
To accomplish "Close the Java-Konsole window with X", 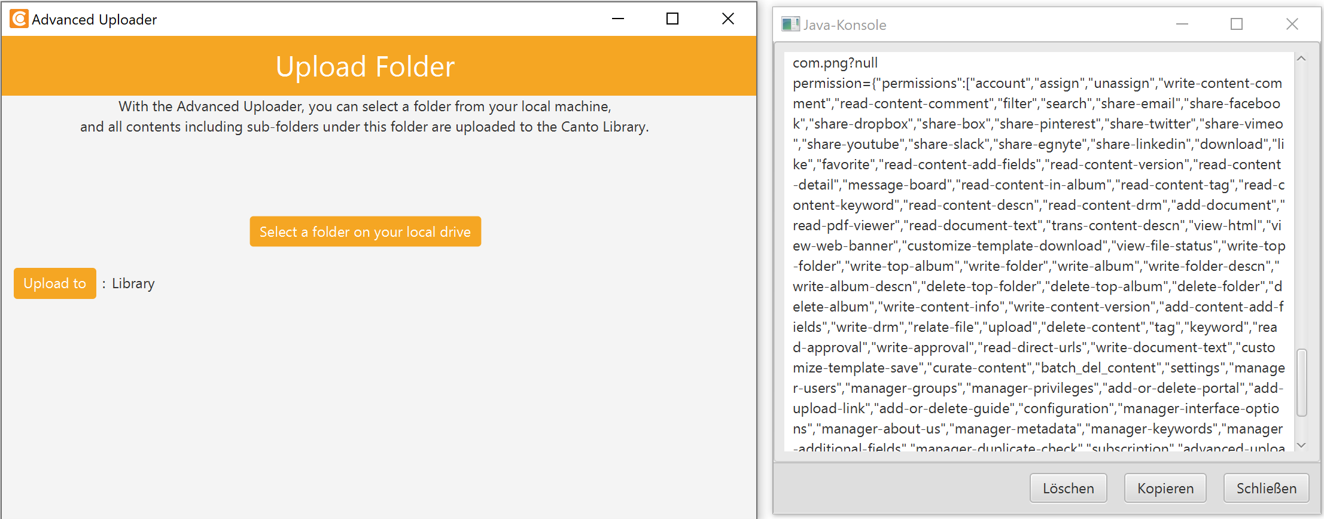I will [x=1292, y=25].
